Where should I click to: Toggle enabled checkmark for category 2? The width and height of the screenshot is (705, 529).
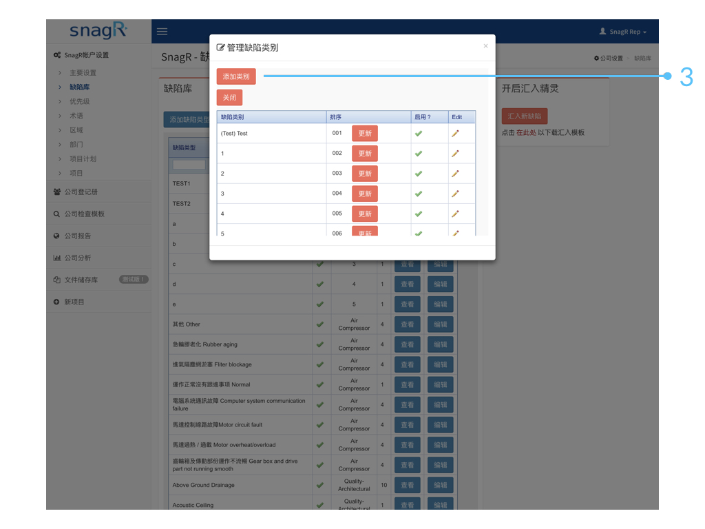pyautogui.click(x=419, y=174)
